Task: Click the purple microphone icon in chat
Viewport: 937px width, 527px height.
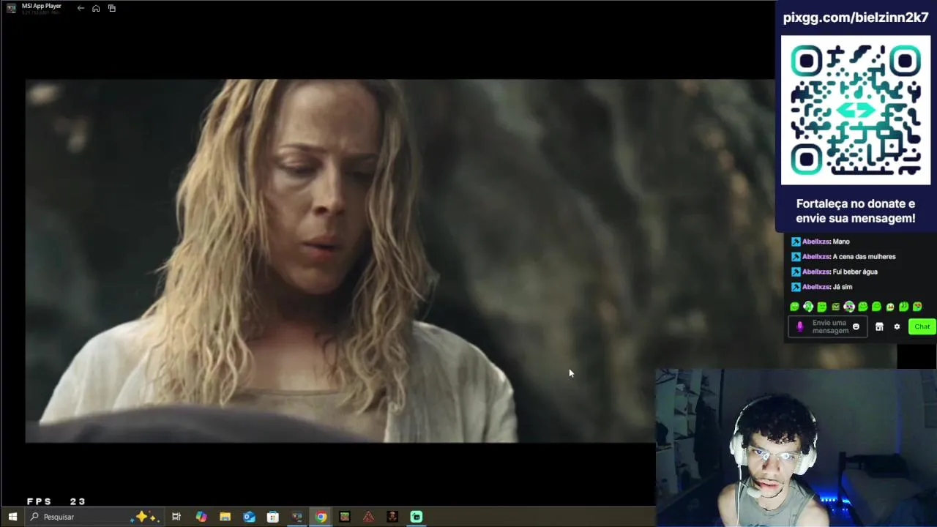Action: pos(799,326)
